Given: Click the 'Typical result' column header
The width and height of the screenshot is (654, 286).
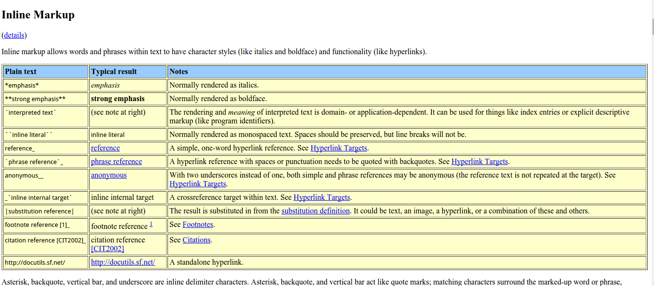Looking at the screenshot, I should 114,72.
